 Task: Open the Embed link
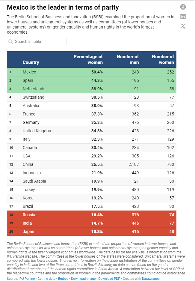click(x=63, y=279)
